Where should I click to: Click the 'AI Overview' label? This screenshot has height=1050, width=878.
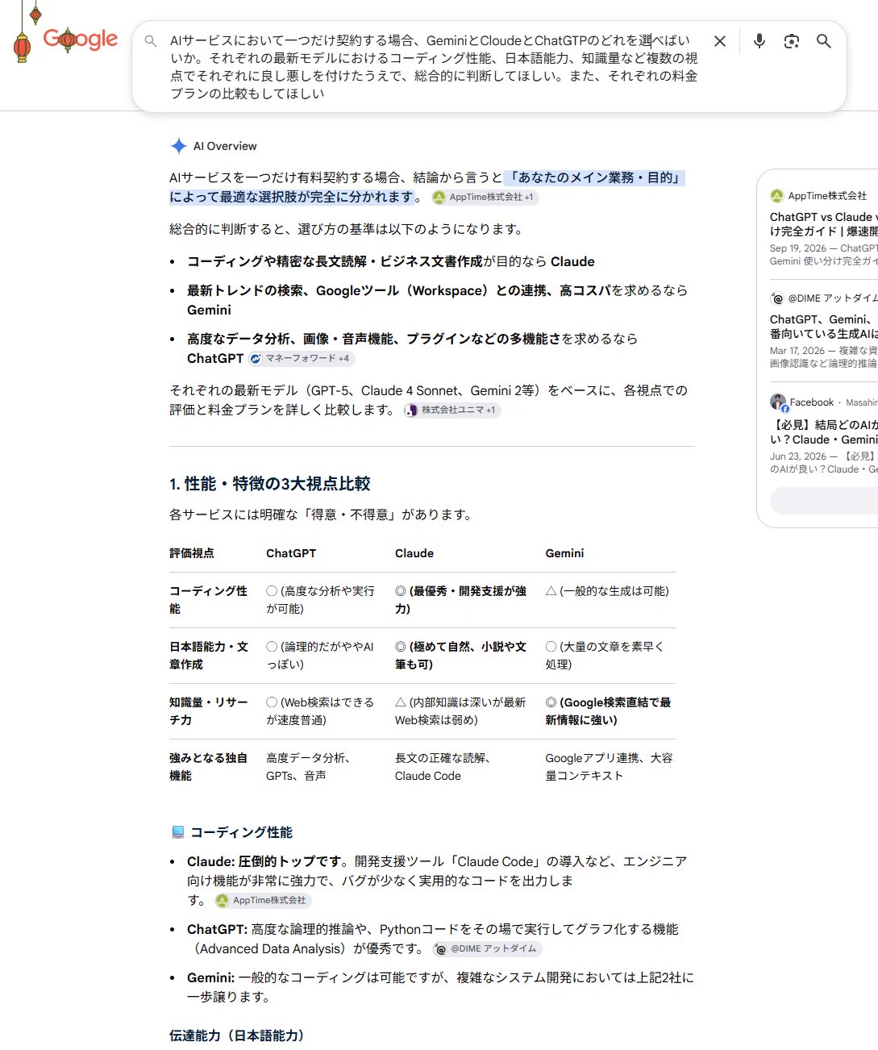click(225, 146)
